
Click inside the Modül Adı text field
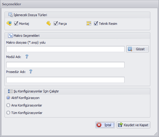(x=65, y=65)
